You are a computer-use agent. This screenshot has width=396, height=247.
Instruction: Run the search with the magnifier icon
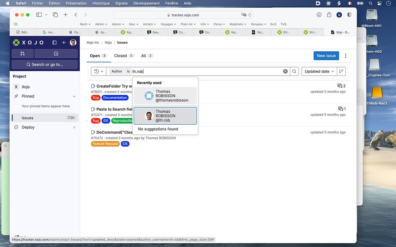click(x=294, y=71)
